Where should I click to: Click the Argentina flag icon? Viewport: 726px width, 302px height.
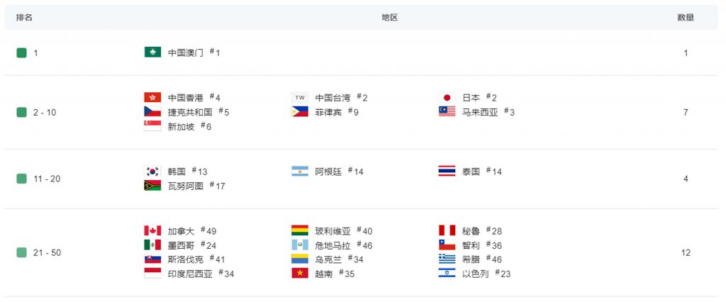tap(300, 172)
